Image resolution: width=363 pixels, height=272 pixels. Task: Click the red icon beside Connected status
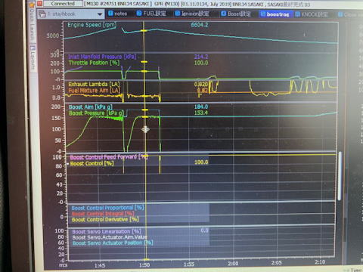39,4
